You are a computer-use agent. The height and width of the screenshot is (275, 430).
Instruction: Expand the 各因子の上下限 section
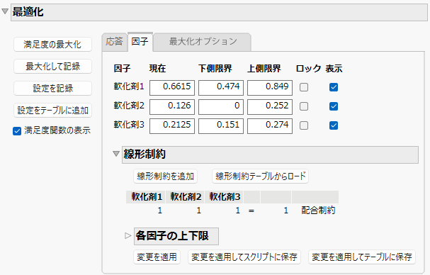click(128, 235)
